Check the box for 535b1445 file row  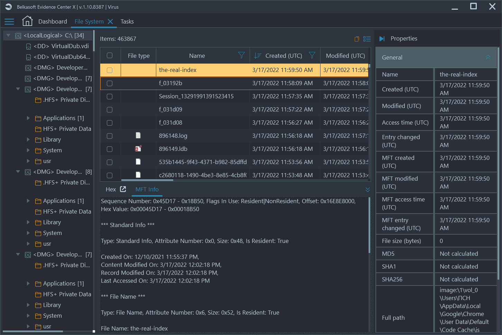coord(110,162)
